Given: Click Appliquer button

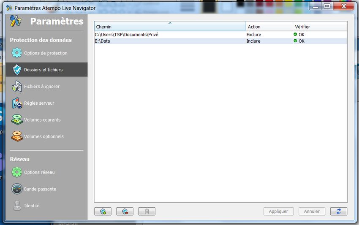Looking at the screenshot, I should point(278,211).
